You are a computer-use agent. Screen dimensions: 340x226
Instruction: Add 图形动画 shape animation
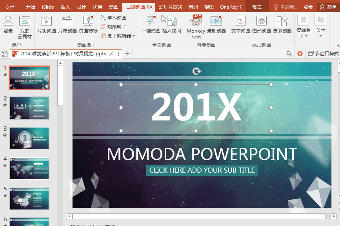[261, 24]
